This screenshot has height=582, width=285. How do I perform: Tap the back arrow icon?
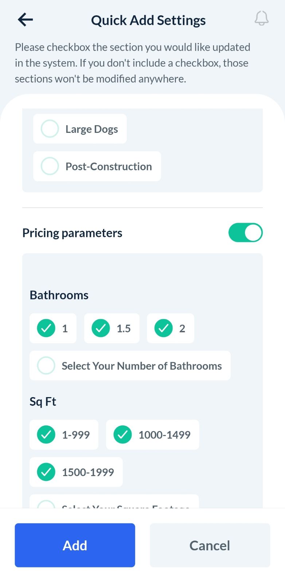tap(25, 20)
